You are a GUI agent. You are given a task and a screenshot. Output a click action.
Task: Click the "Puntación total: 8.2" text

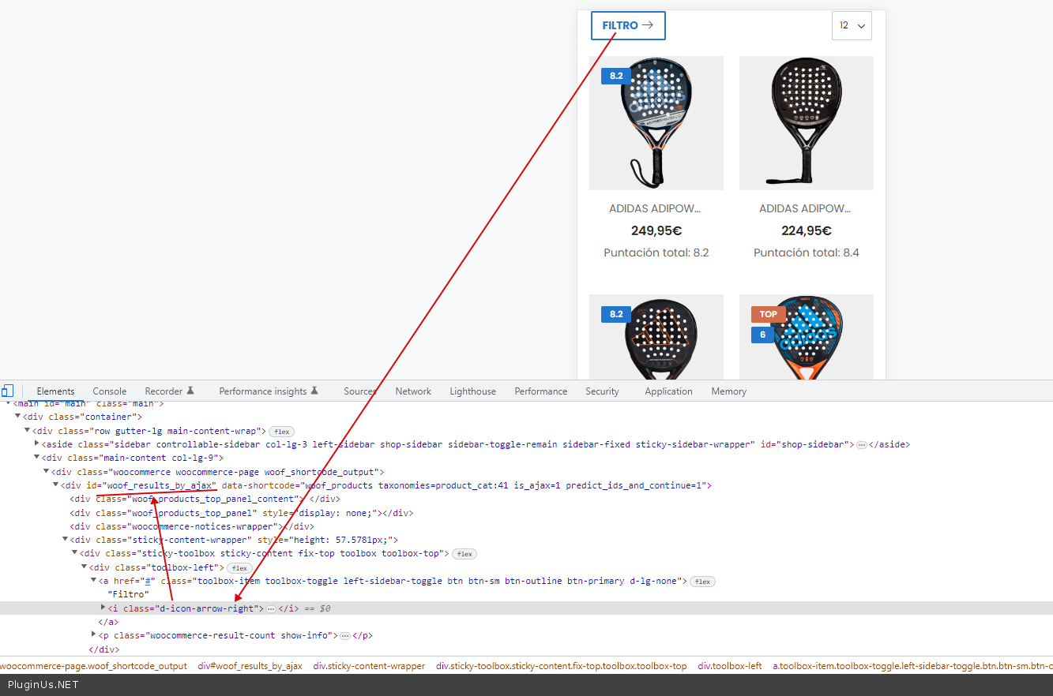(656, 253)
